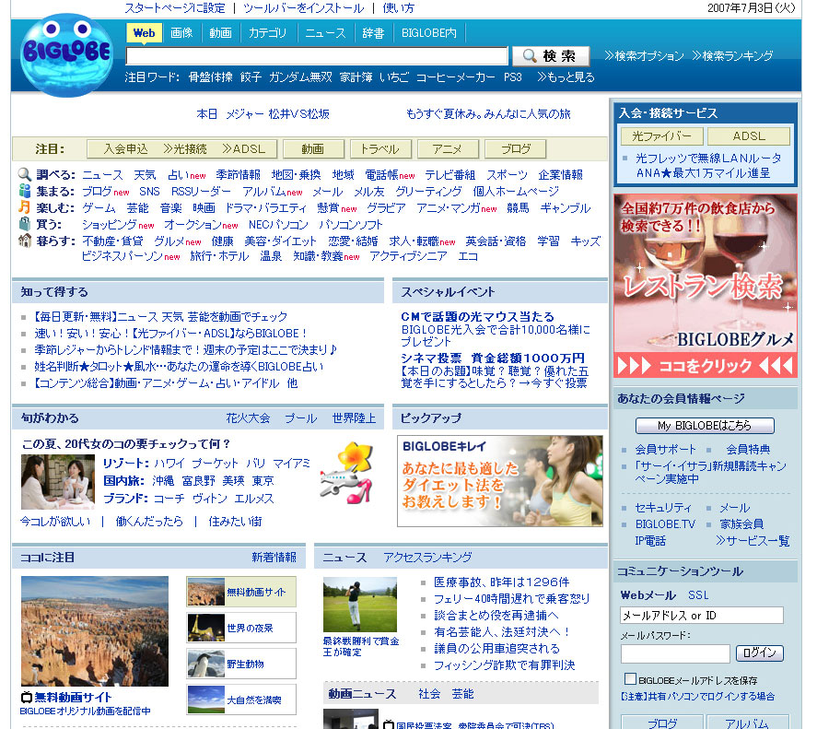Open 社会 link in 動画ニュース
This screenshot has width=817, height=729.
point(429,694)
